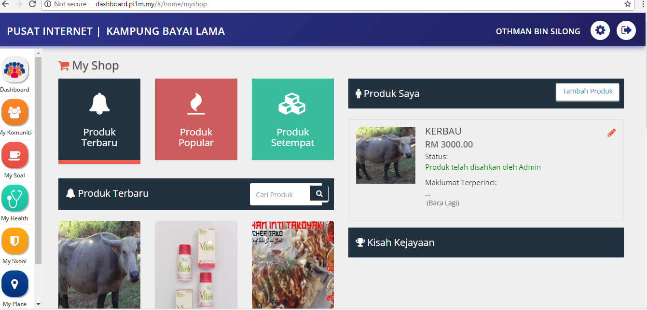Click the search magnifier button beside Cari Produk
This screenshot has width=647, height=310.
tap(319, 194)
